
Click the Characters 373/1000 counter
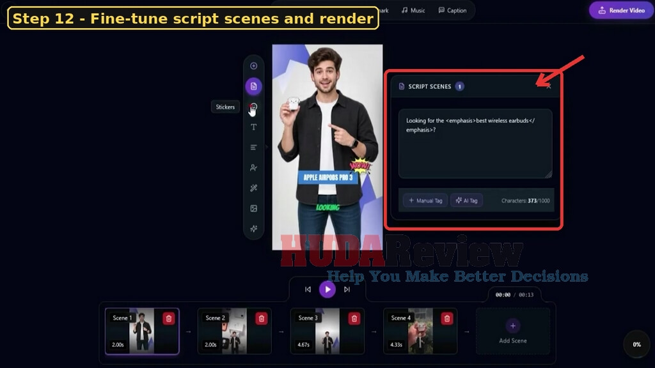point(525,201)
